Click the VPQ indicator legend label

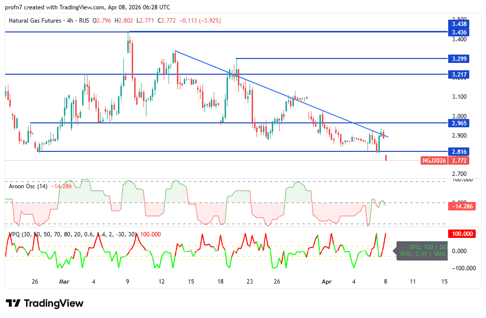point(73,234)
